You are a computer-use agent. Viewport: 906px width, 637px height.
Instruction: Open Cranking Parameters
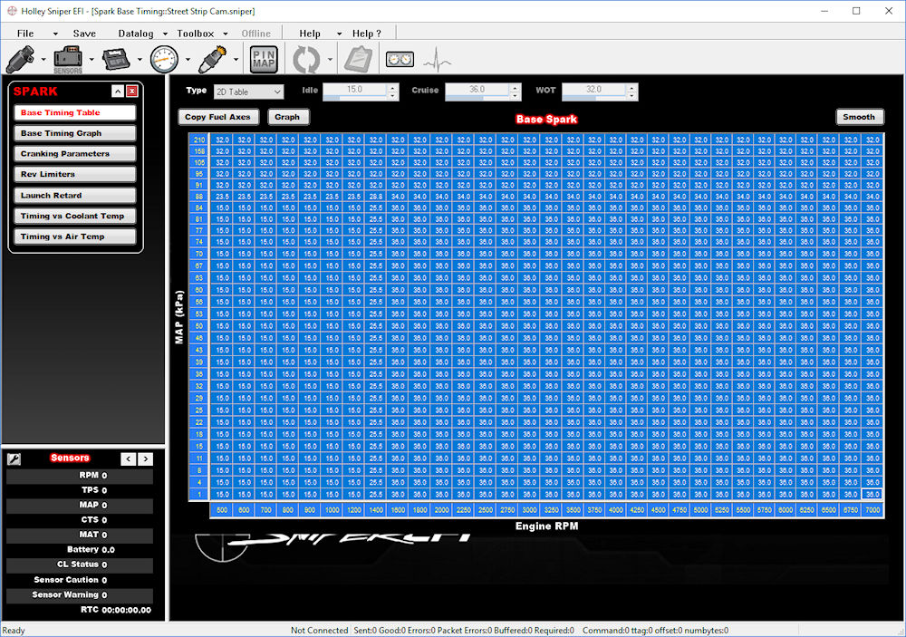(x=75, y=154)
